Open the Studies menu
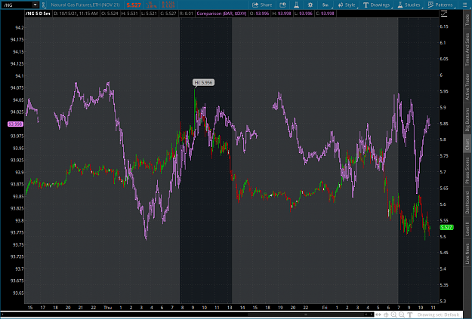 [409, 5]
